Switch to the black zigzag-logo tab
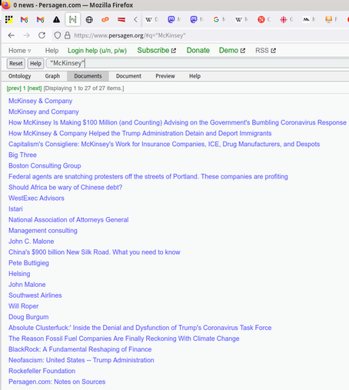Viewport: 349px width, 390px height. 309,19
